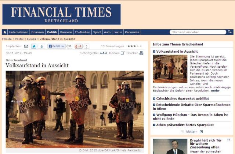235x154 pixels.
Task: Click the Google +1 count 0
Action: click(x=86, y=46)
